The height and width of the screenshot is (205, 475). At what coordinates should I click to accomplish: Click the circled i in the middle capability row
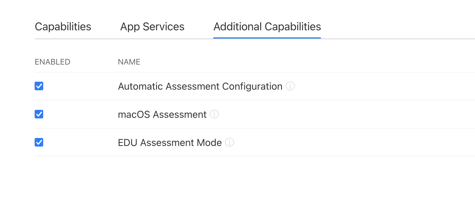pos(214,114)
